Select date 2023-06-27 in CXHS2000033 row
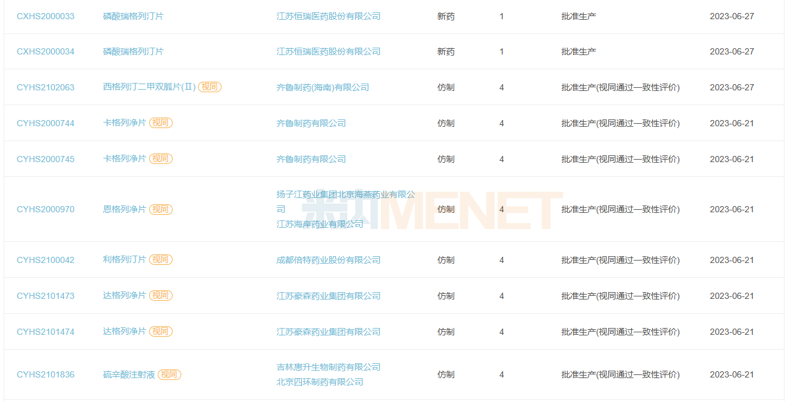 point(732,16)
